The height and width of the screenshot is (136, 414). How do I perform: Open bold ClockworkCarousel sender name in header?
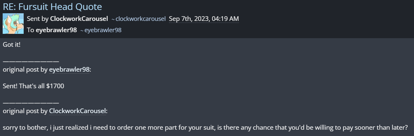(79, 19)
